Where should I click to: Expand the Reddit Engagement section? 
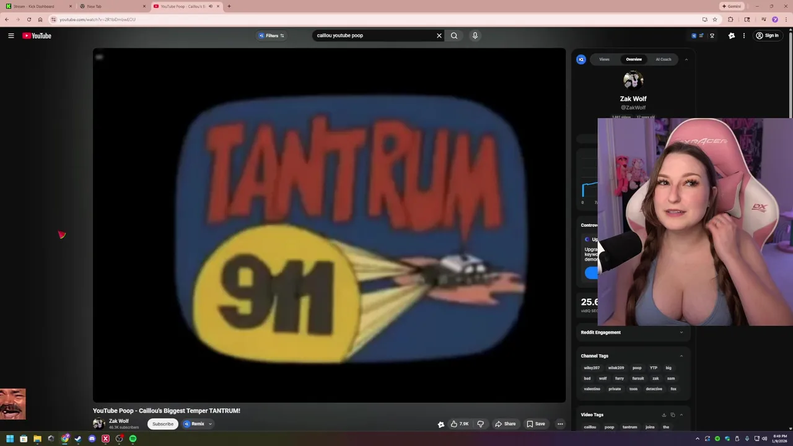681,333
